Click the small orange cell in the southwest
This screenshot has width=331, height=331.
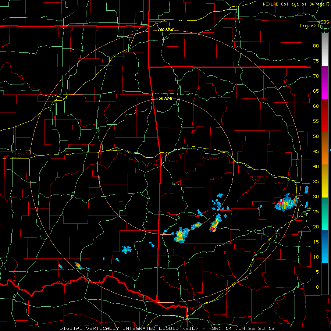[x=78, y=265]
